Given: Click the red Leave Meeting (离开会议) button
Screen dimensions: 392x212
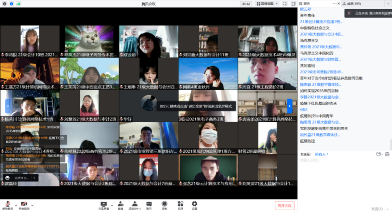Looking at the screenshot, I should click(x=284, y=205).
